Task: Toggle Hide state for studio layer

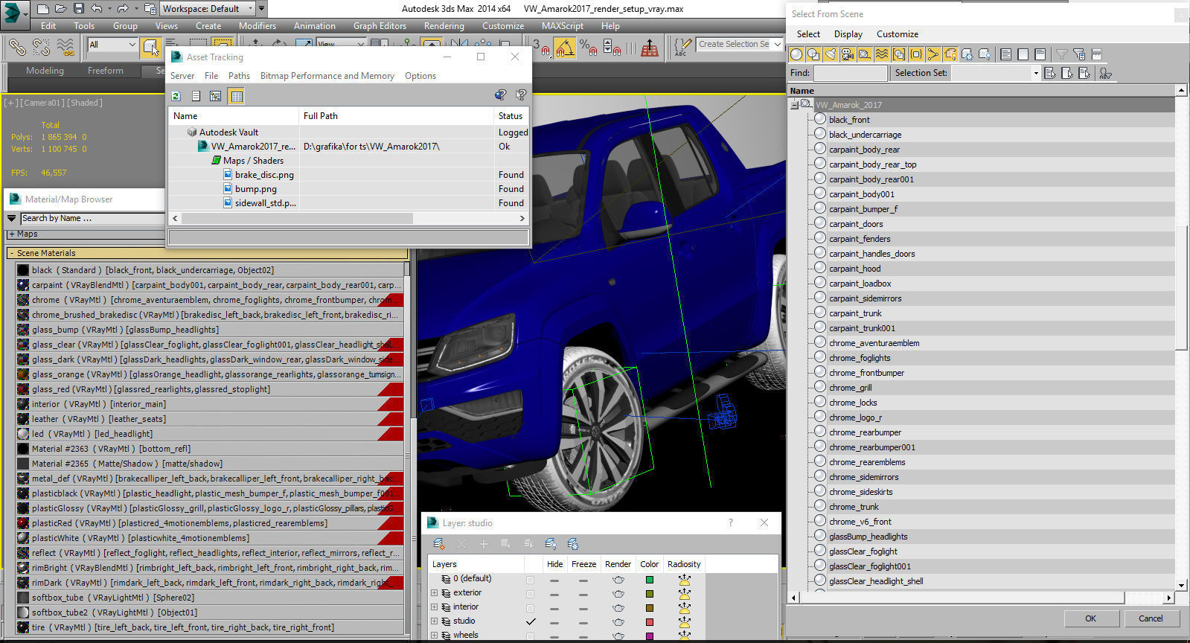Action: pyautogui.click(x=554, y=622)
